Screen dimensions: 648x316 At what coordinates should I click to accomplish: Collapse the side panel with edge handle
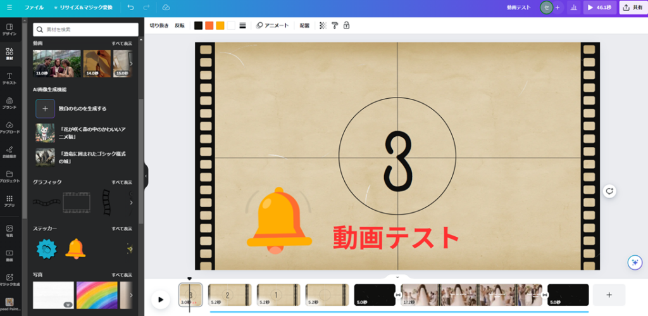pos(146,176)
